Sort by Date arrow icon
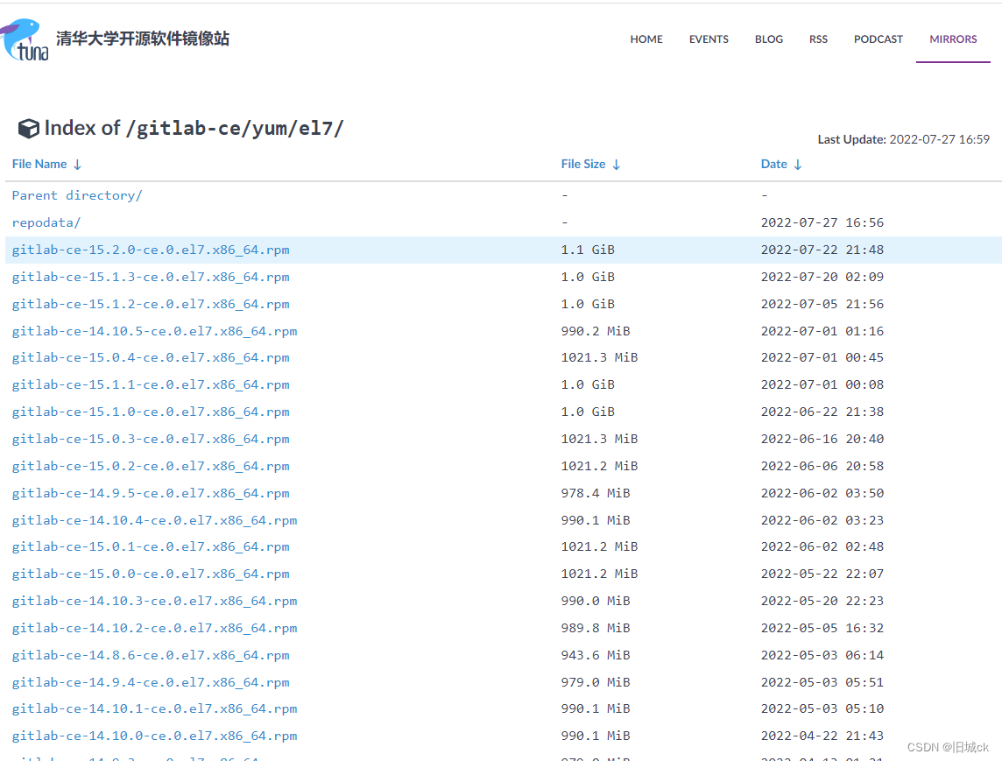This screenshot has height=761, width=1002. [x=798, y=165]
